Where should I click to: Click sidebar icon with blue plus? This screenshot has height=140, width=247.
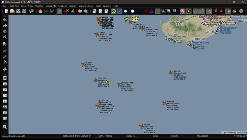5,44
